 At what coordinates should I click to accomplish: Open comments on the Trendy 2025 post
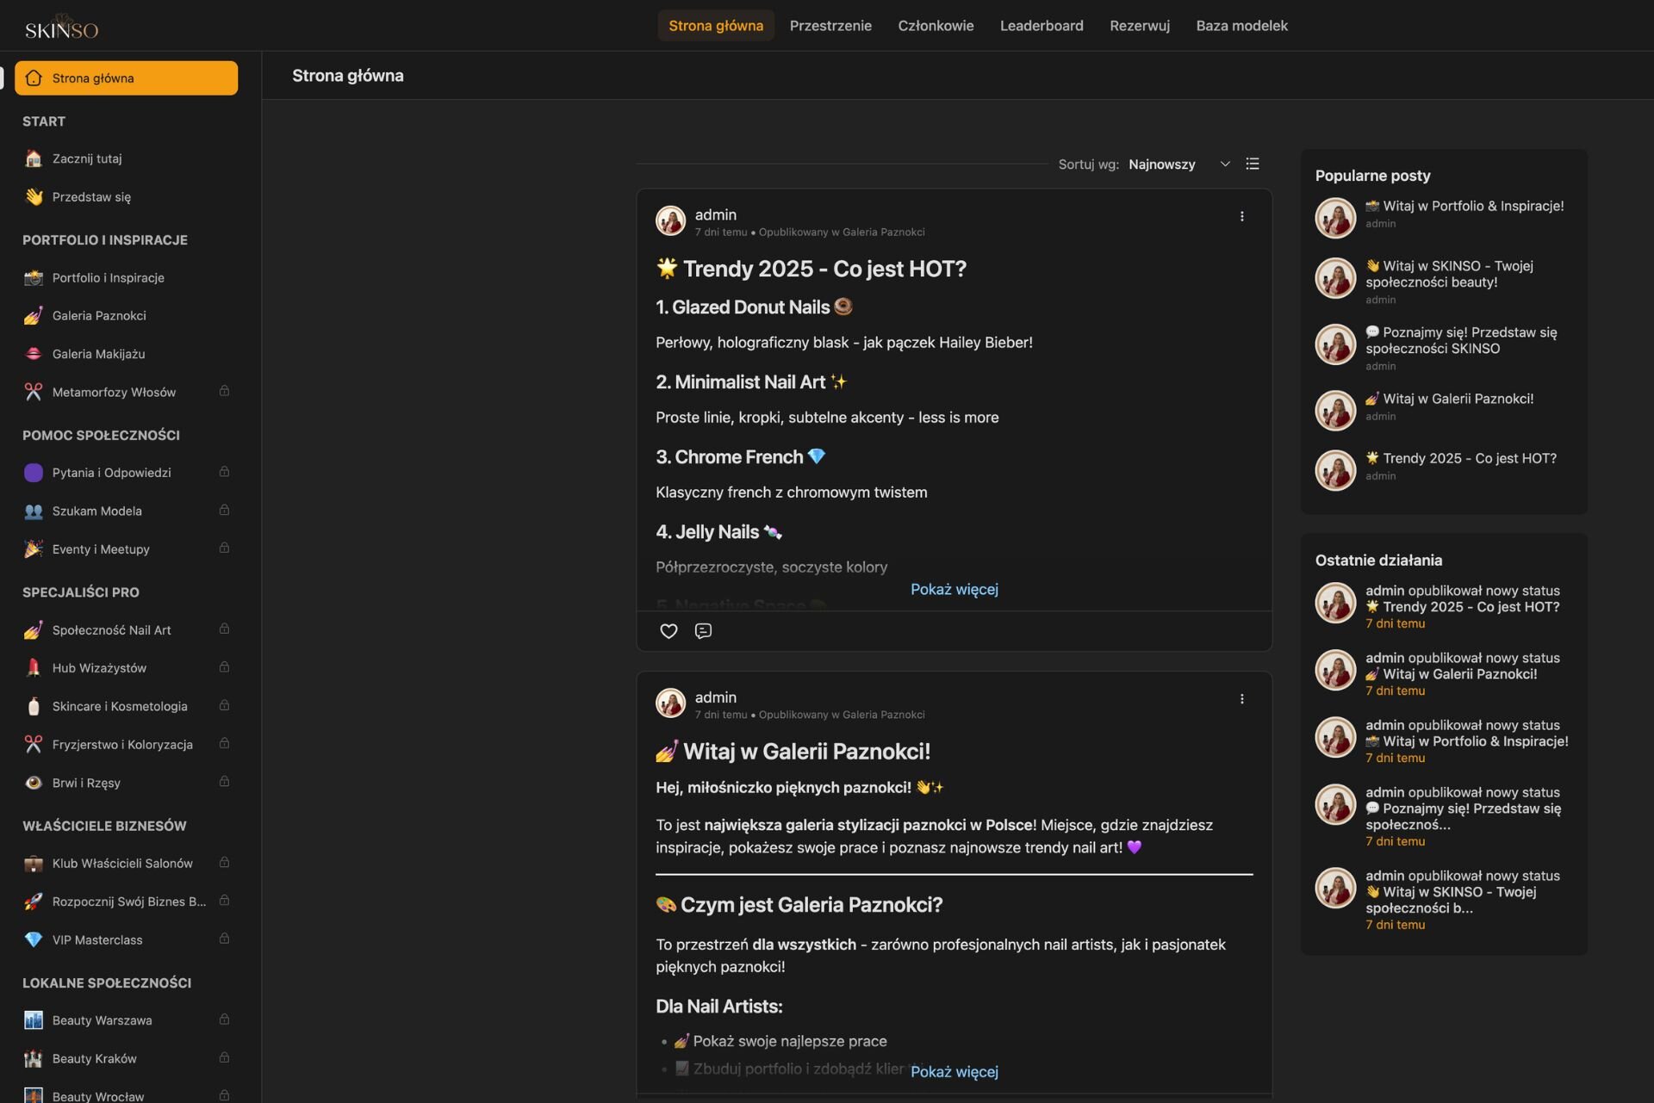point(703,631)
